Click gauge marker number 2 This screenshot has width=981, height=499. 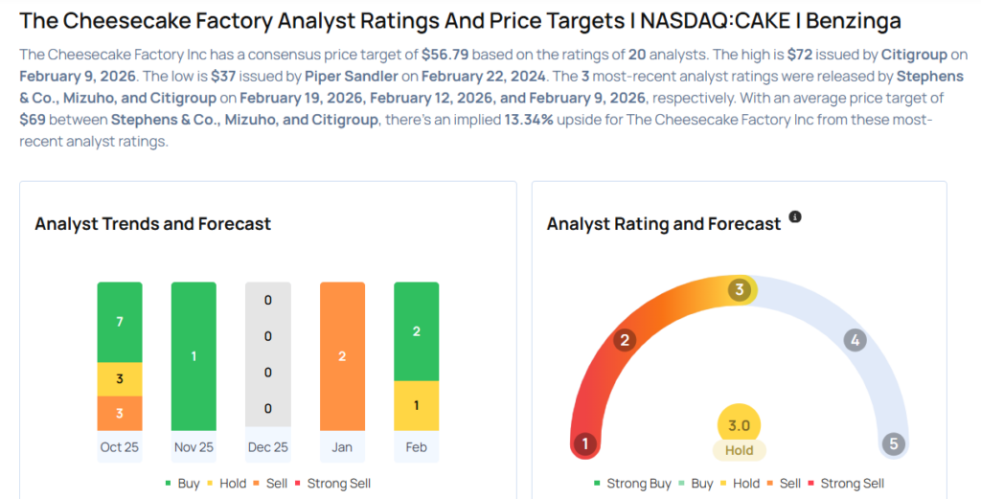coord(625,340)
